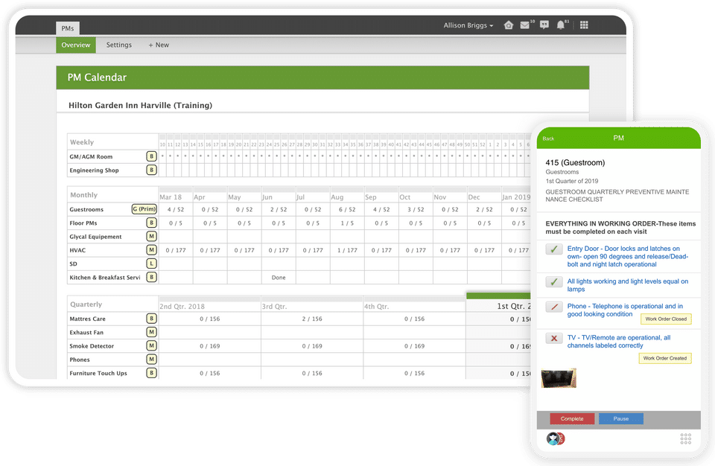
Task: Click Guestrooms Aug cell 6 / 52
Action: click(x=347, y=210)
